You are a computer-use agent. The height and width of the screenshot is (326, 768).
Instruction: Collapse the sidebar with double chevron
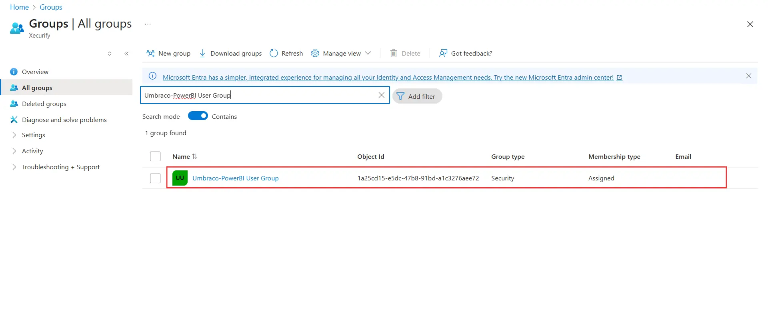click(x=126, y=54)
